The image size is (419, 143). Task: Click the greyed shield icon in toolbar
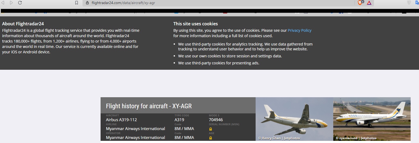coord(409,3)
